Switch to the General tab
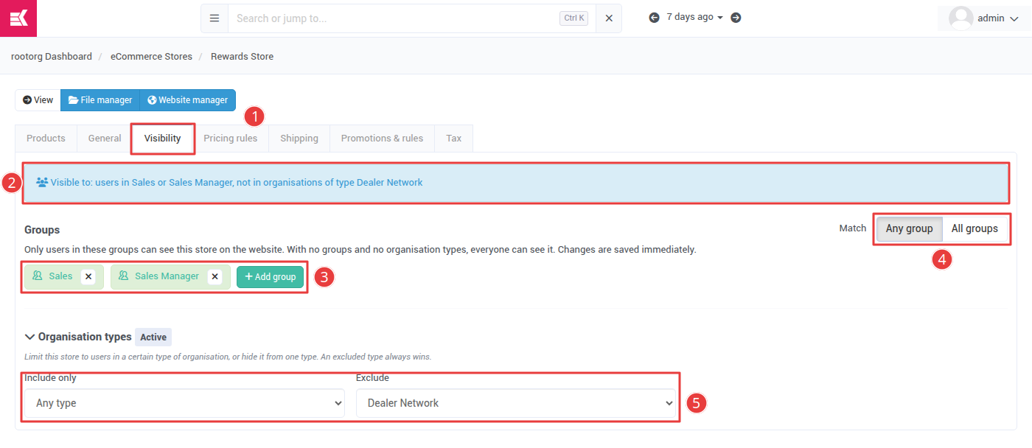The height and width of the screenshot is (448, 1032). 105,139
